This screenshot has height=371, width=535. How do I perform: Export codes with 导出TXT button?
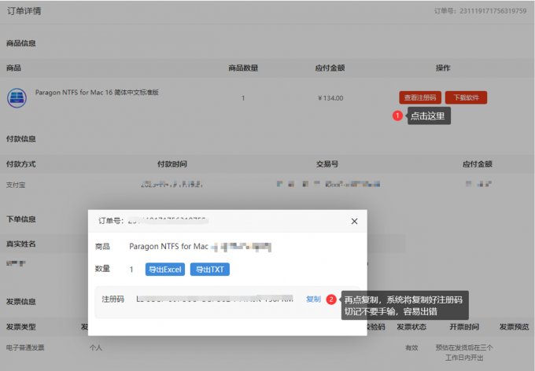tap(210, 270)
